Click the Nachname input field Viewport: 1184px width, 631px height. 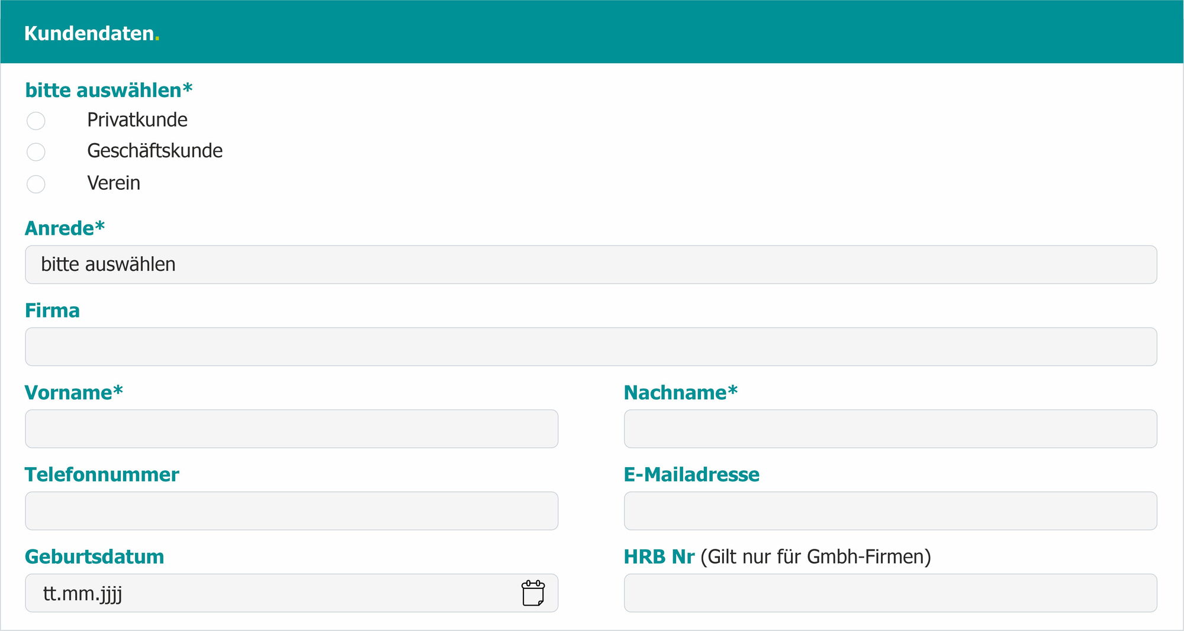890,429
